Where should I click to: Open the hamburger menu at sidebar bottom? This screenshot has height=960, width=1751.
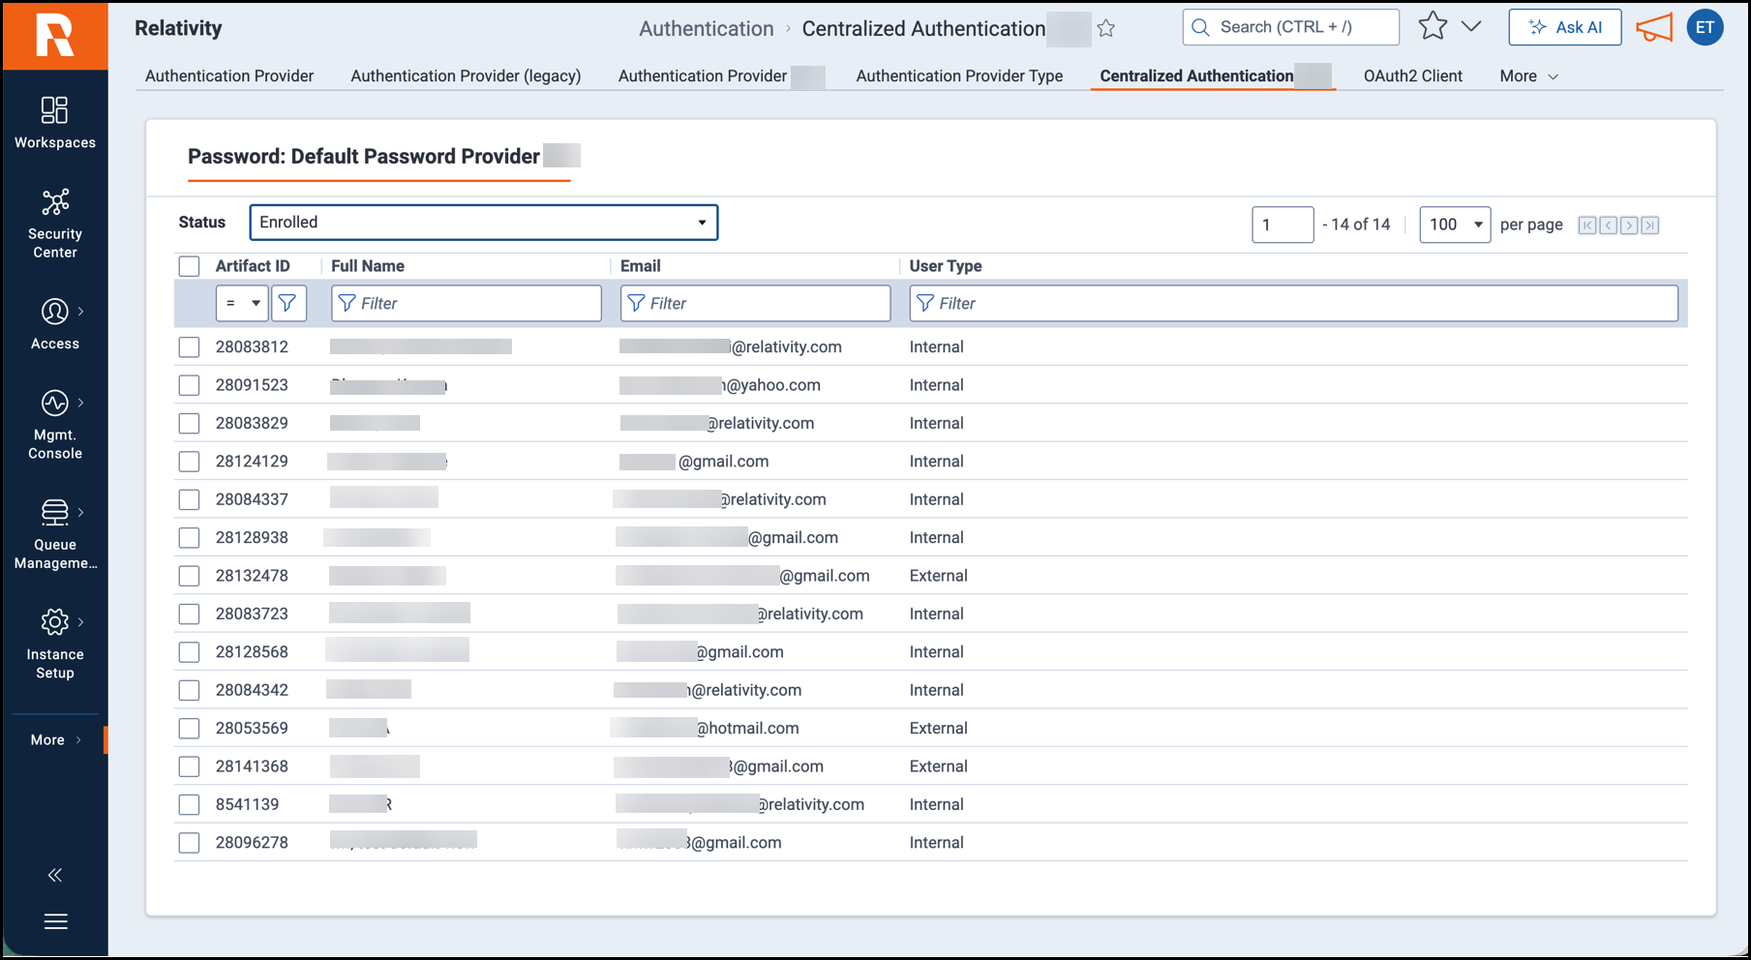(x=55, y=921)
